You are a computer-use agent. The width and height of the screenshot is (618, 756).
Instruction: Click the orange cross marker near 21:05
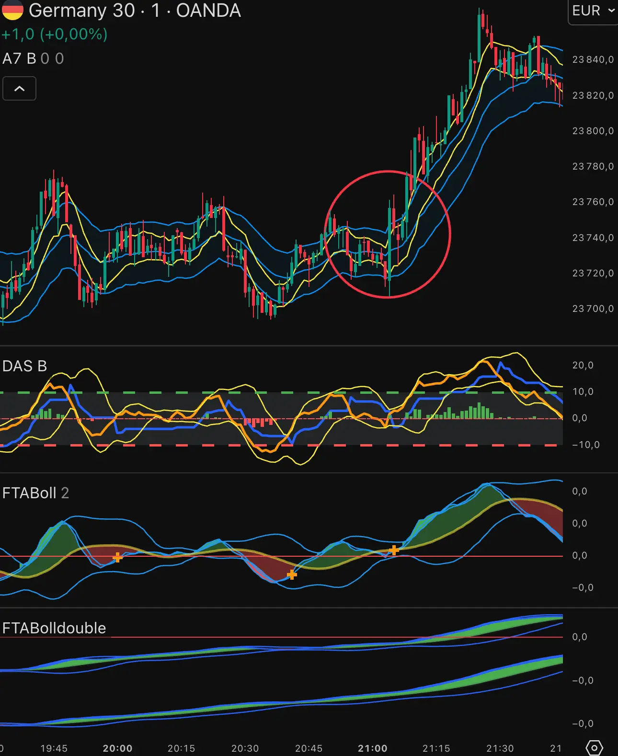[394, 550]
